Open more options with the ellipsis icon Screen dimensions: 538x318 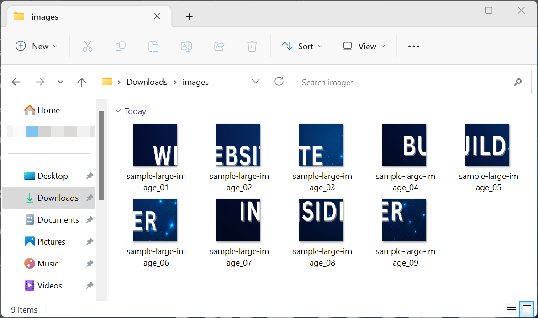pos(413,46)
